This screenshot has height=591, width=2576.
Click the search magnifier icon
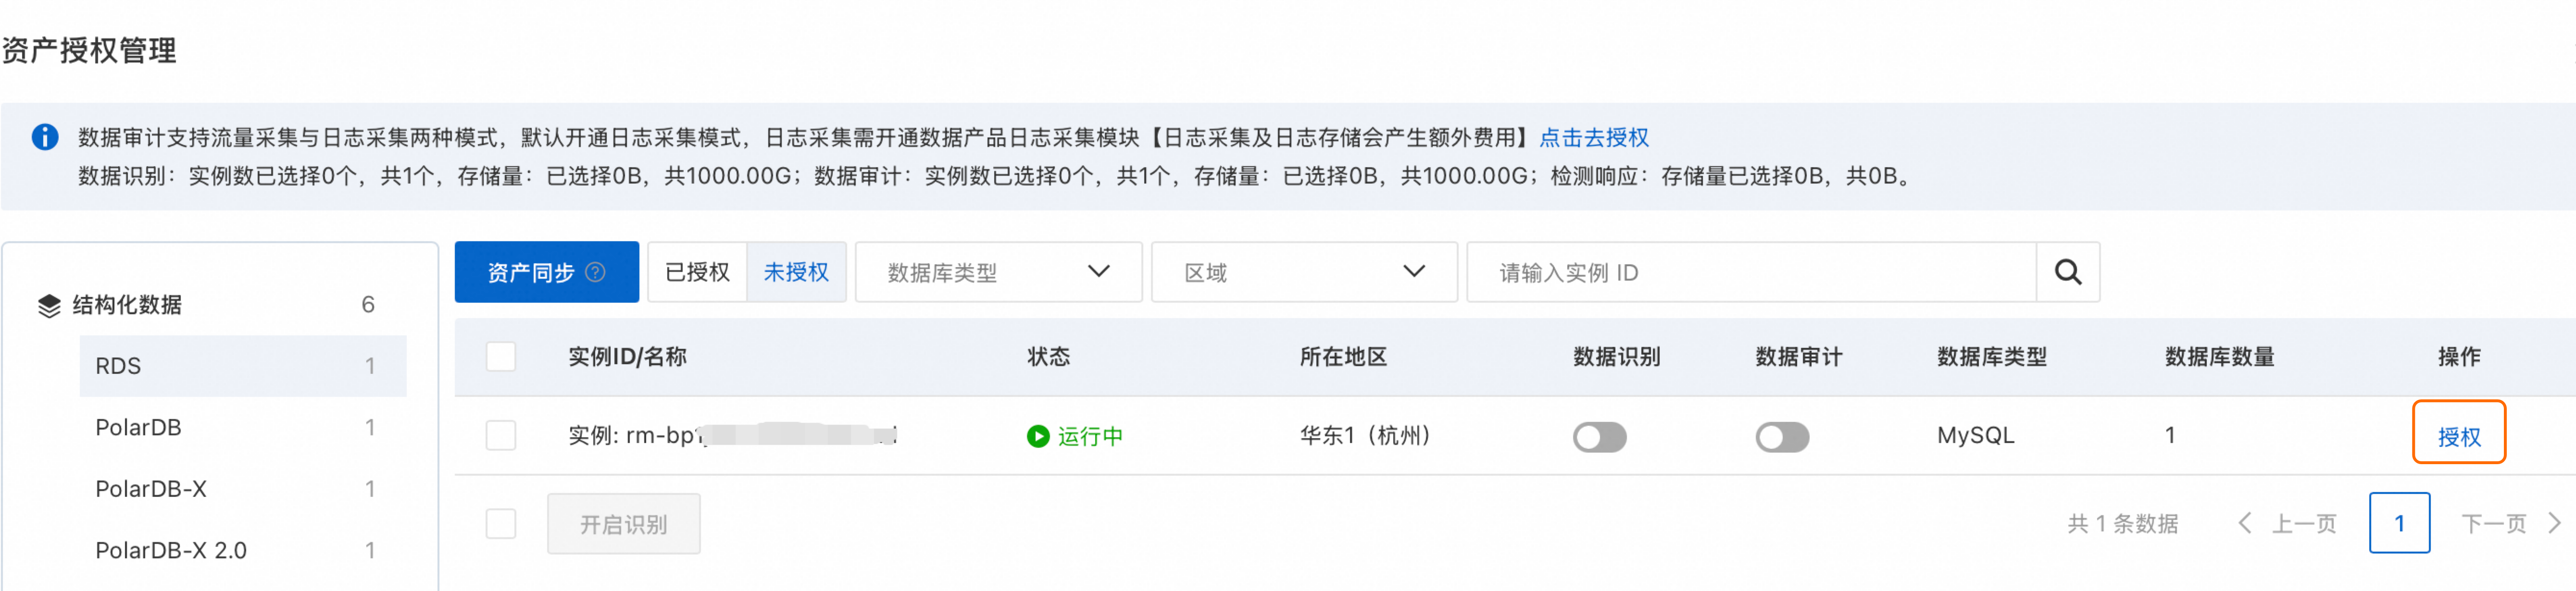2067,272
